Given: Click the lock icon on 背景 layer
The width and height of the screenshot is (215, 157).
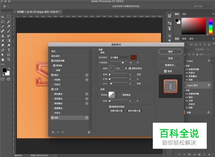Looking at the screenshot, I should (x=209, y=112).
